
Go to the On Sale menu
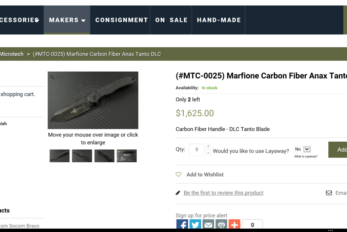171,20
